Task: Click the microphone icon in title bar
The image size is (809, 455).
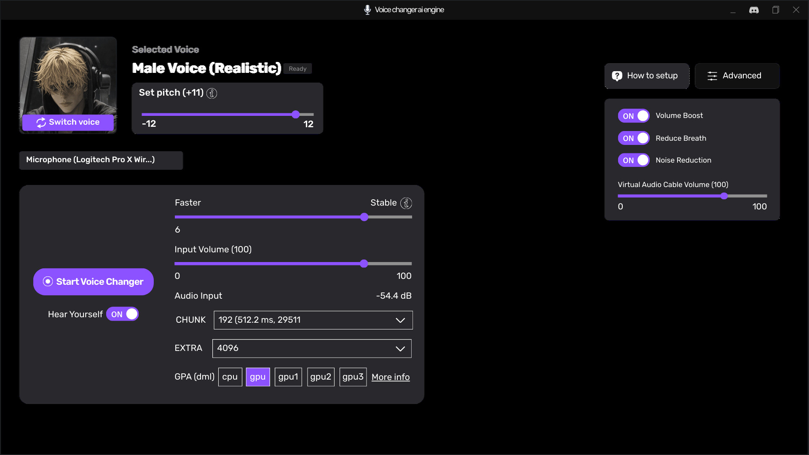Action: point(367,10)
